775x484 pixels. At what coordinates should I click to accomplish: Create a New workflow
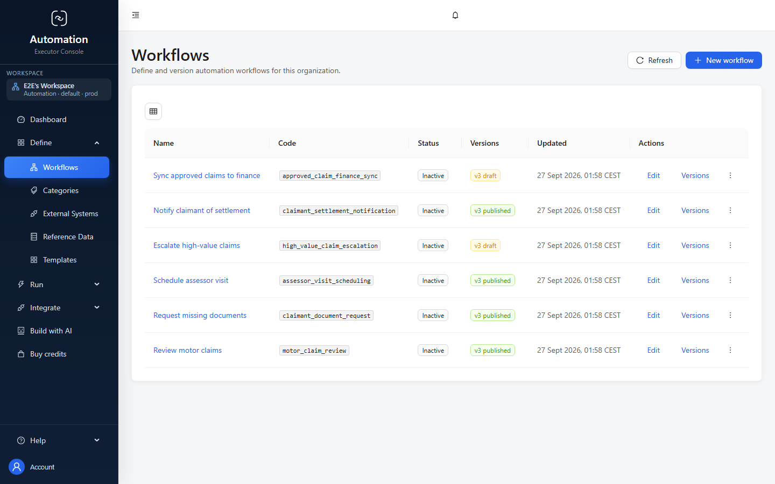(724, 60)
